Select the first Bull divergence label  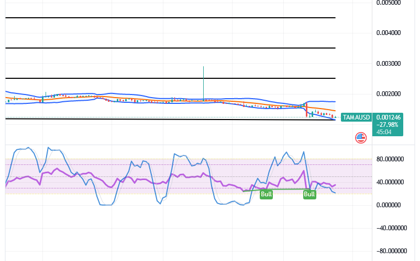point(266,194)
